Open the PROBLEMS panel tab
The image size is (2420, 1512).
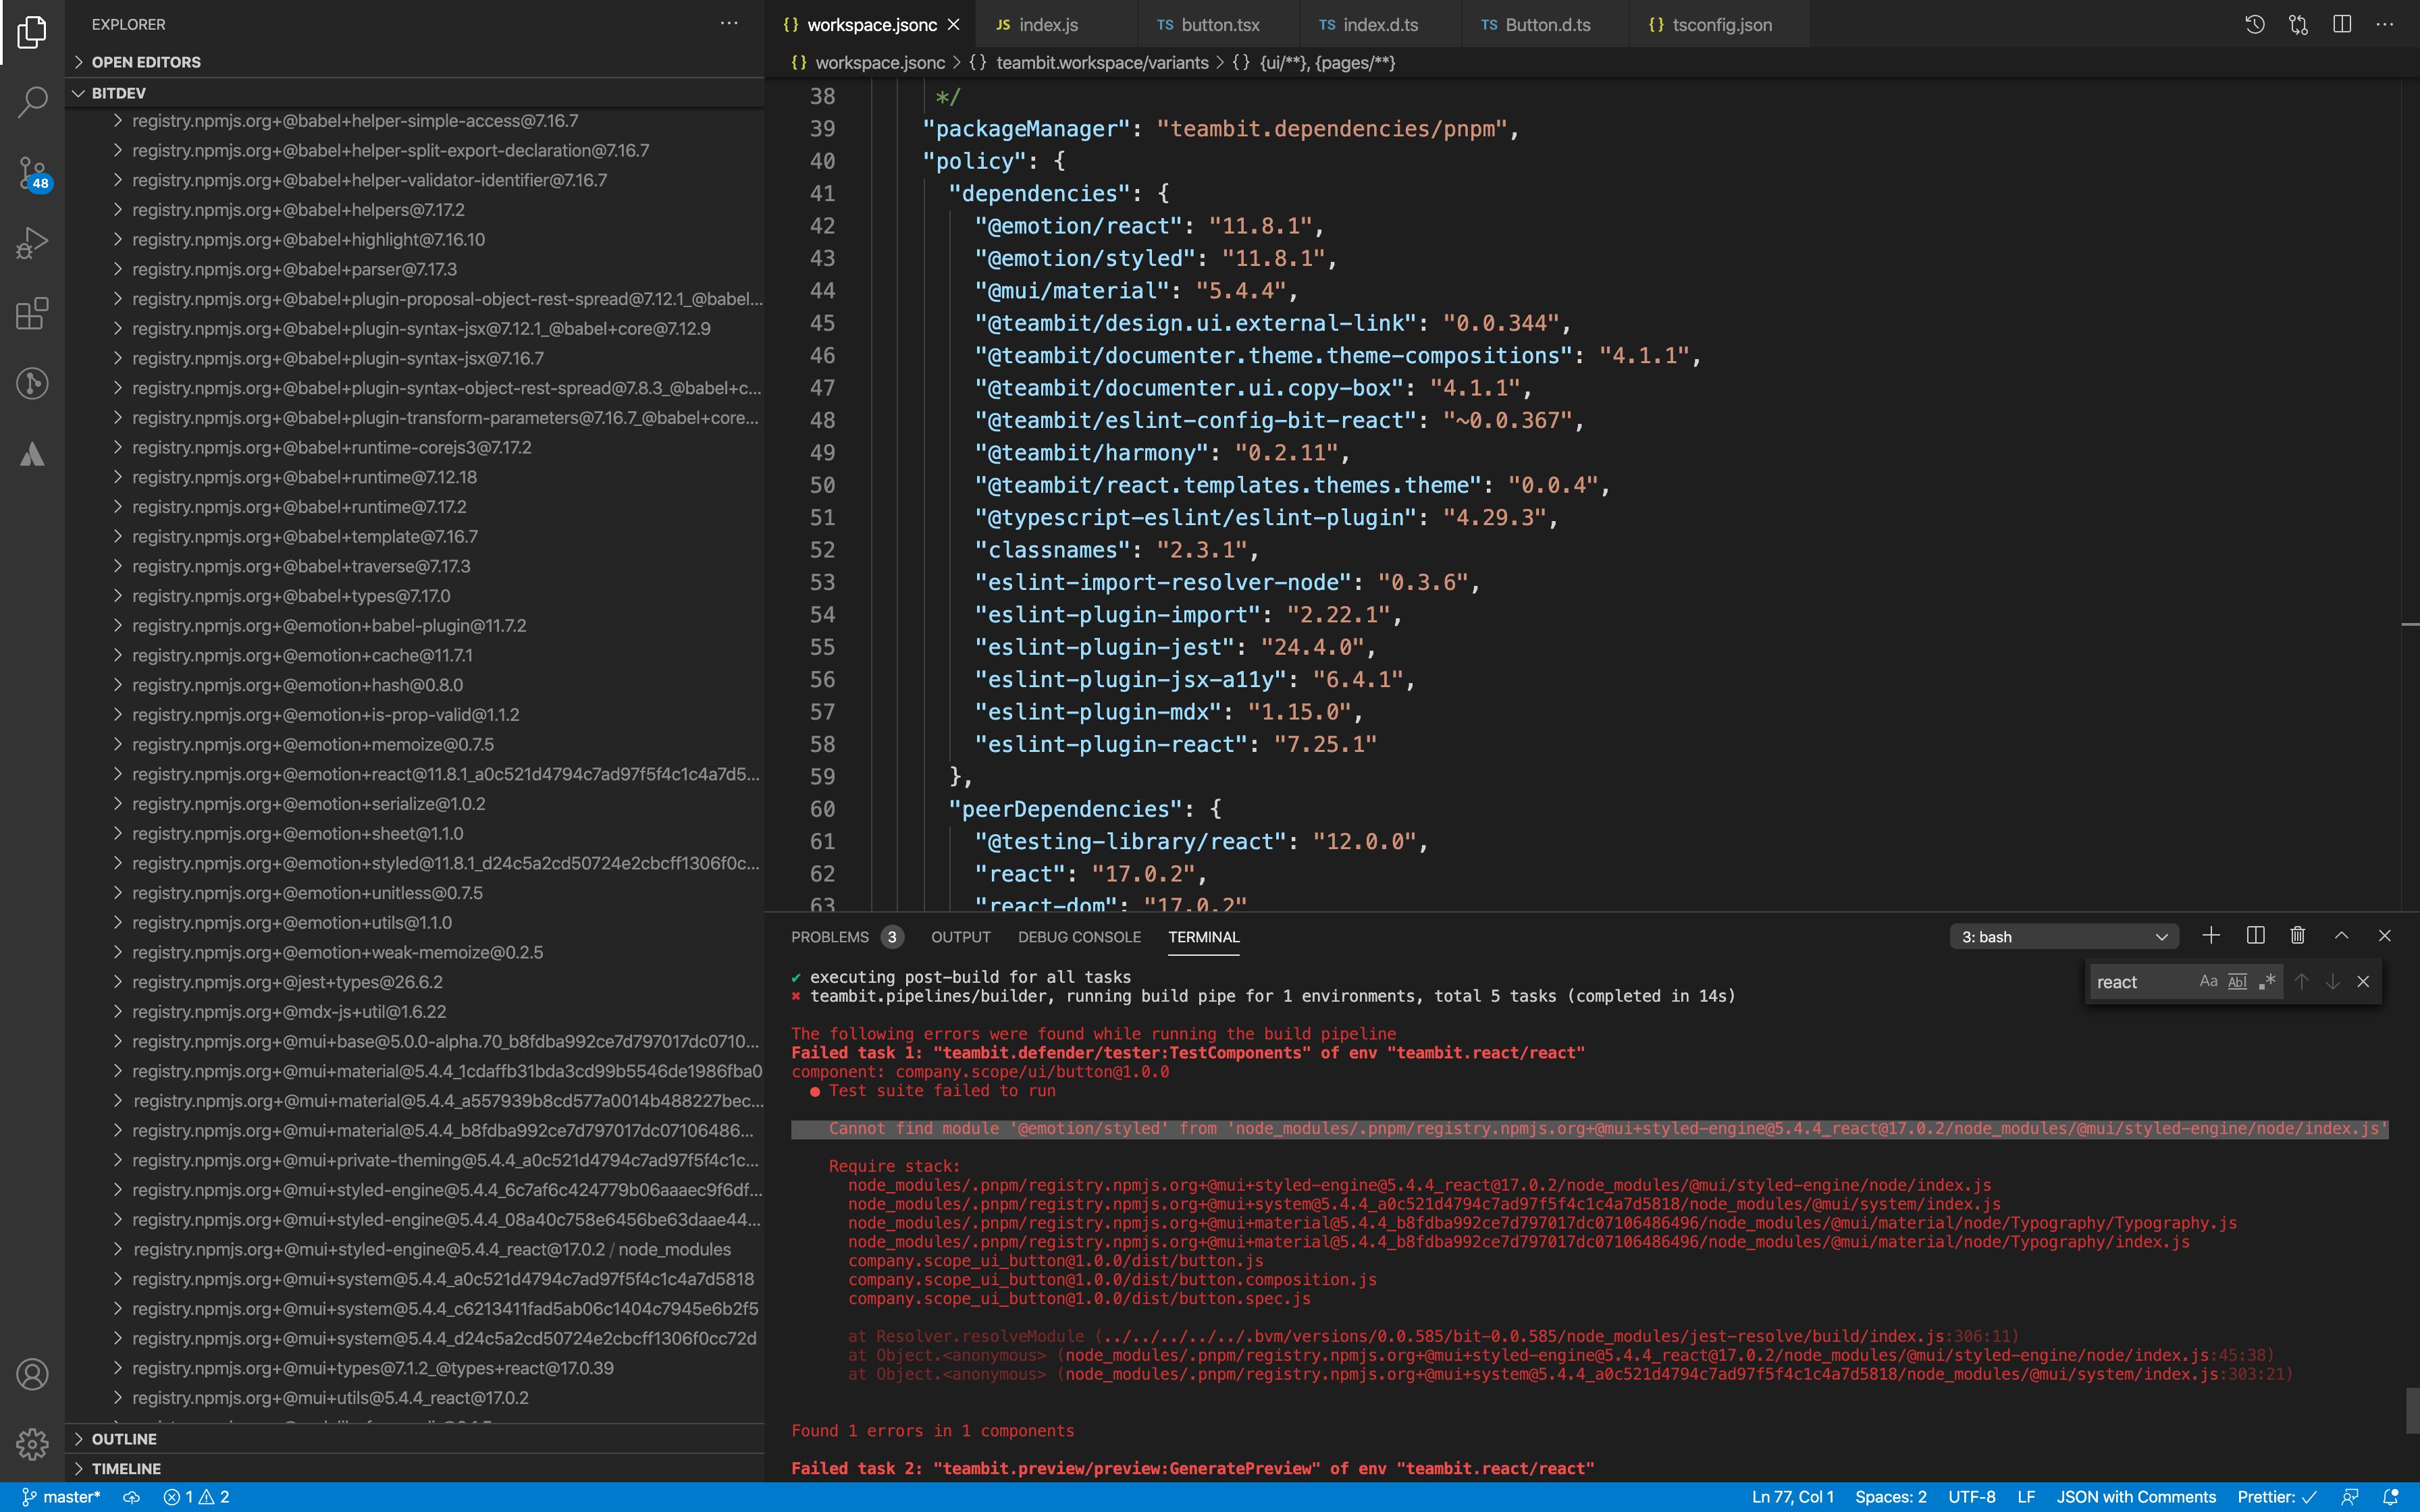[830, 937]
